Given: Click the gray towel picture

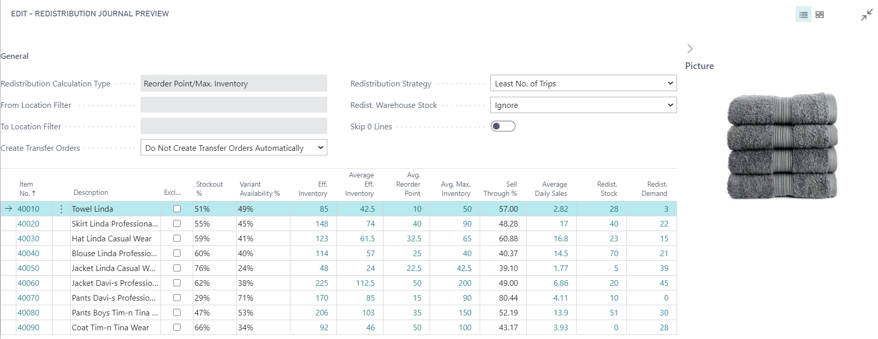Looking at the screenshot, I should point(782,146).
